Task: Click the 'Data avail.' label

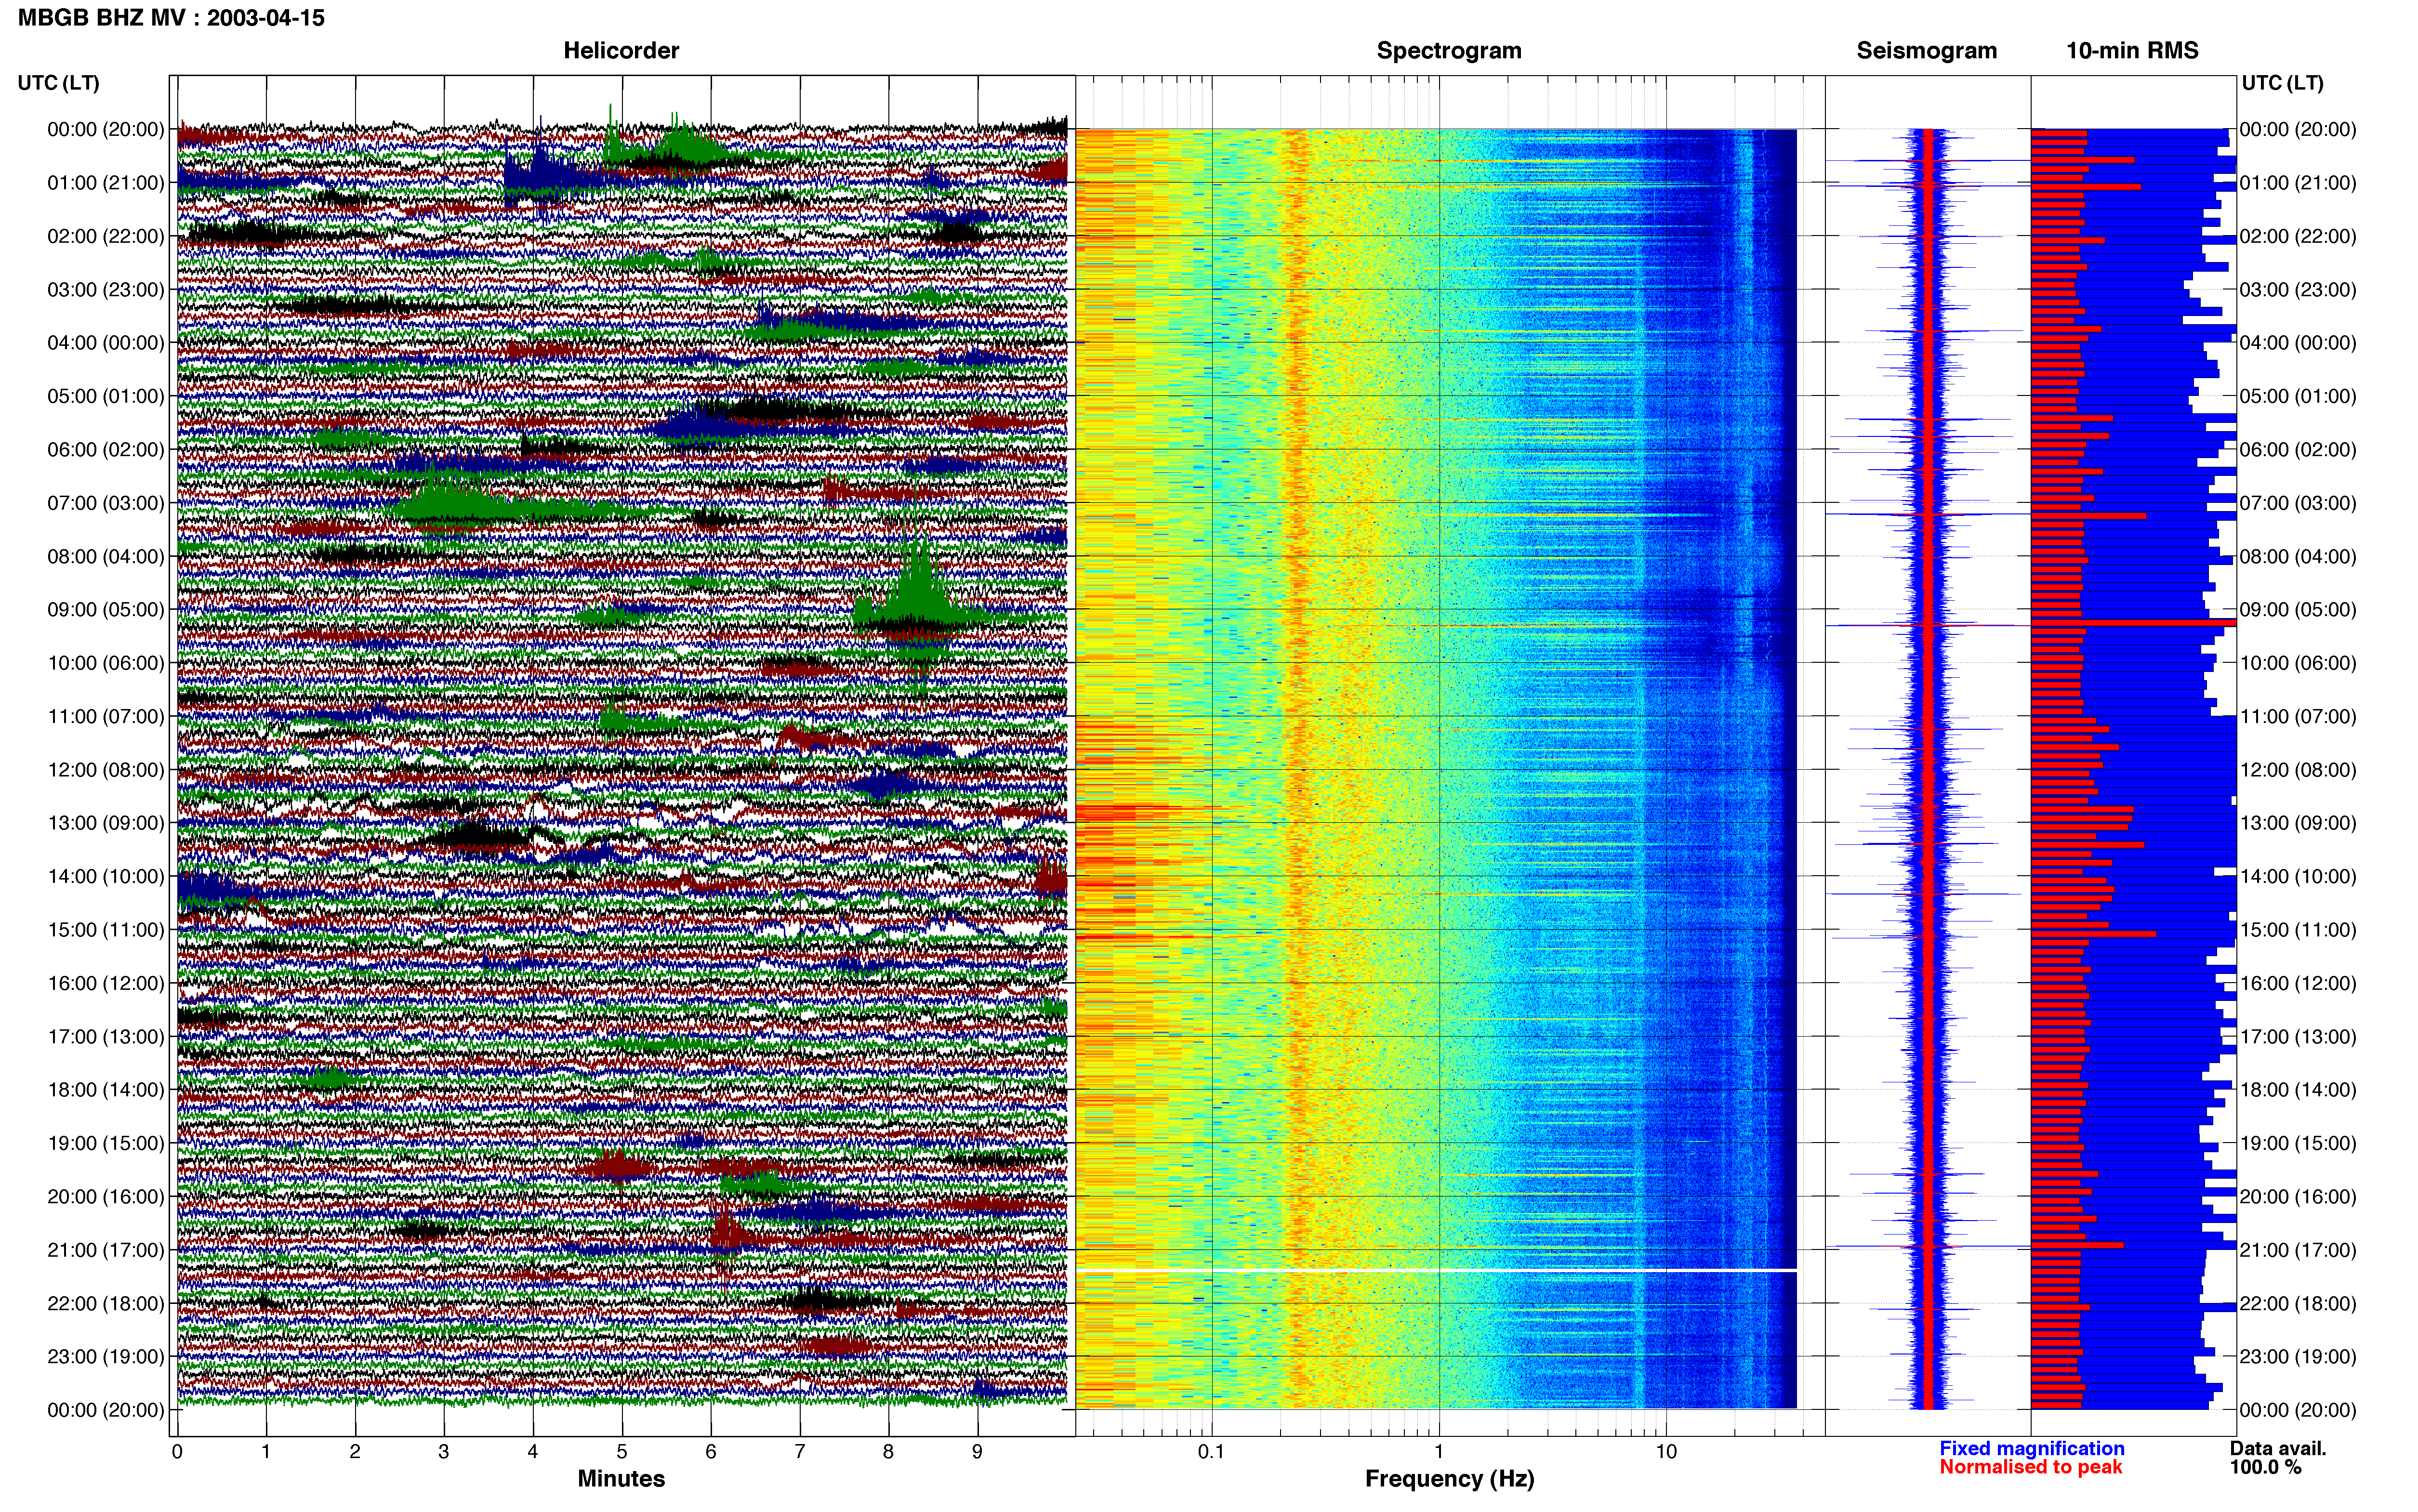Action: click(x=2278, y=1448)
